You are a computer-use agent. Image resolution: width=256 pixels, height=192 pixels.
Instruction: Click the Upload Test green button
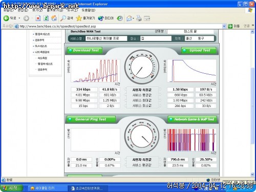[x=199, y=50]
